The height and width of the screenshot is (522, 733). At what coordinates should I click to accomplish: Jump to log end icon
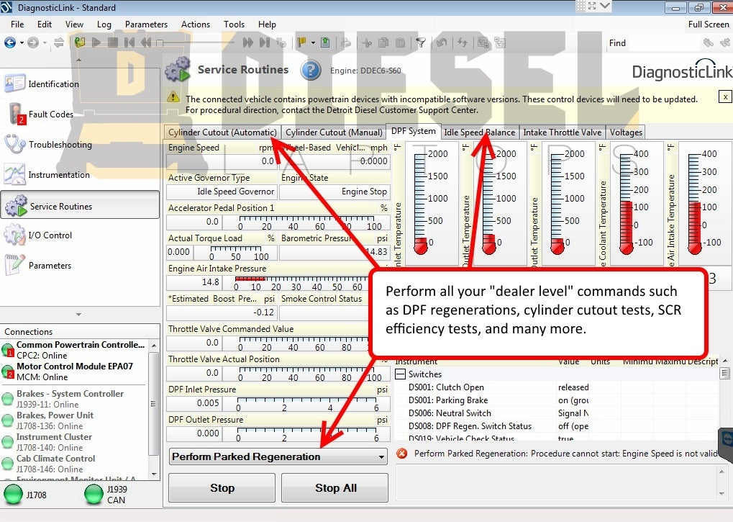click(x=265, y=42)
